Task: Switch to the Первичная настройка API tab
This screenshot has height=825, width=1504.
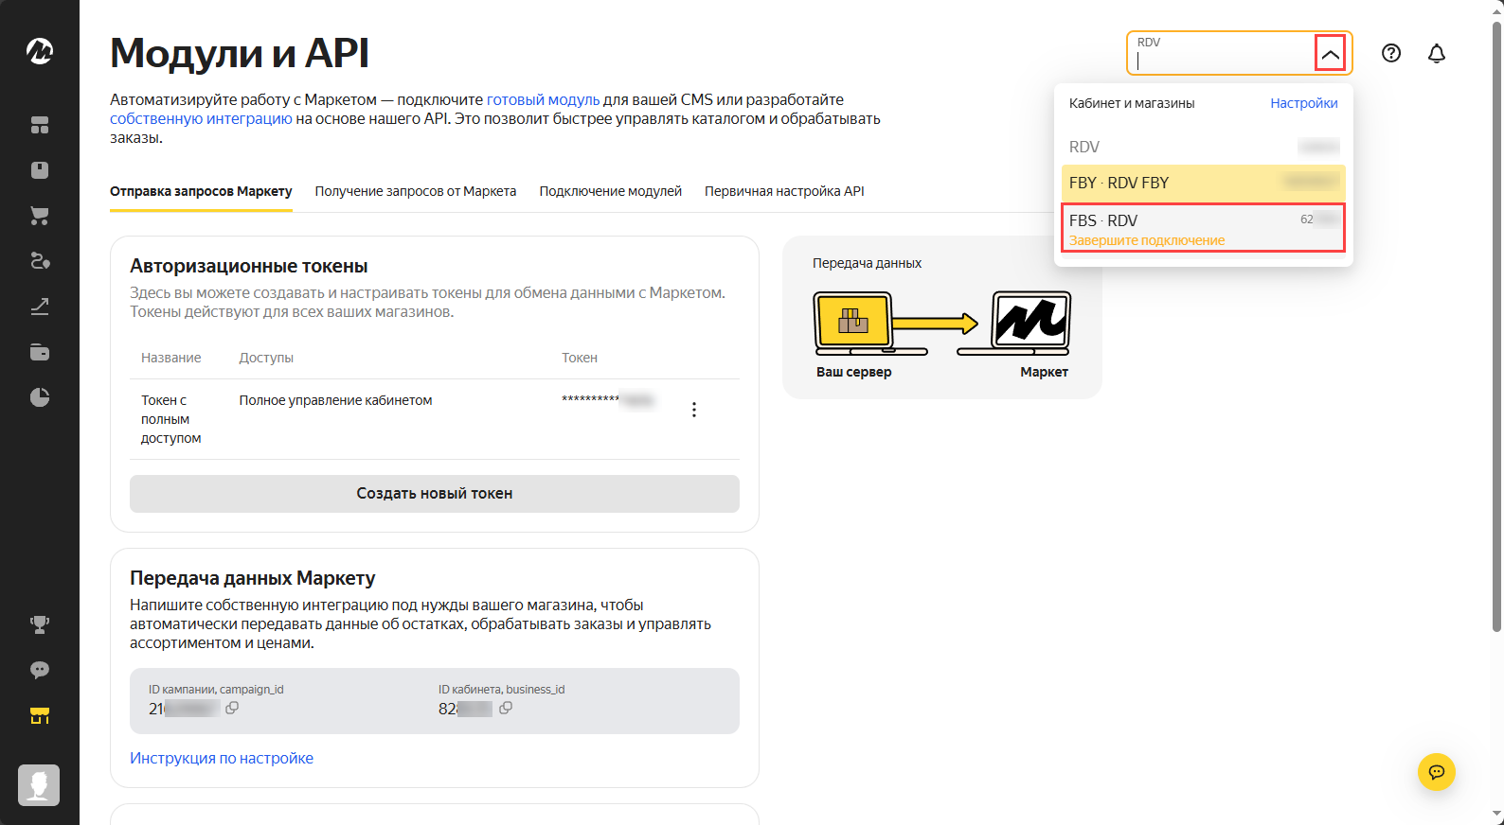Action: pos(784,191)
